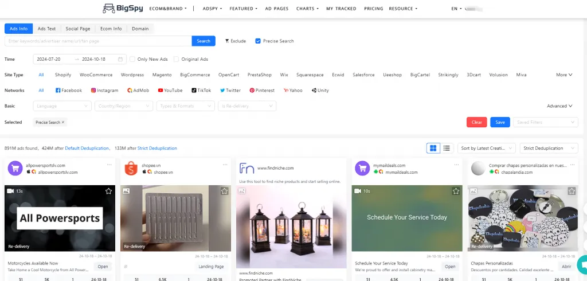
Task: Open the Language dropdown
Action: pyautogui.click(x=62, y=106)
